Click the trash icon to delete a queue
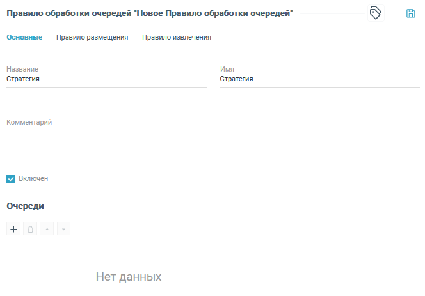This screenshot has height=296, width=425. [x=30, y=229]
